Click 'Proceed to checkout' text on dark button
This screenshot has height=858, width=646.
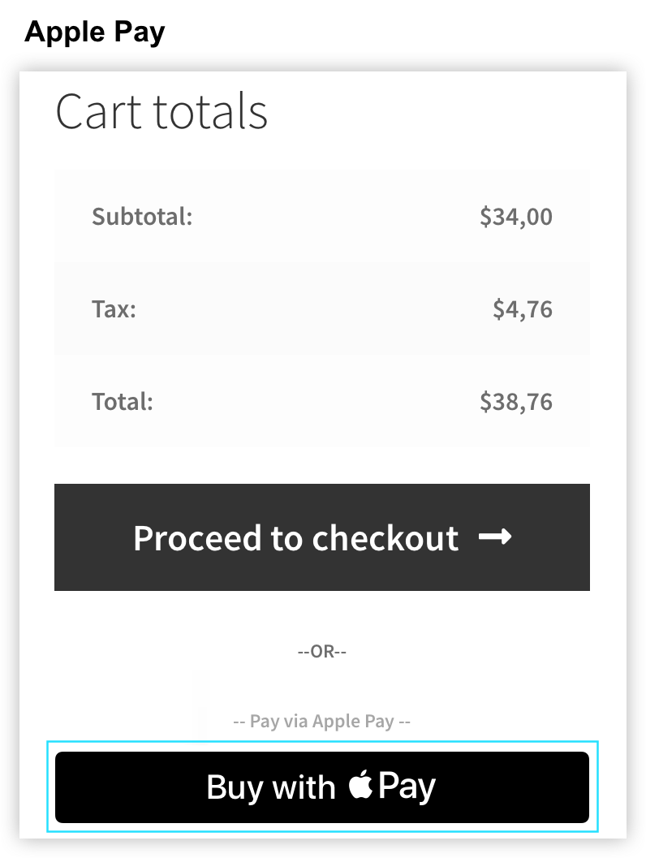click(x=296, y=538)
